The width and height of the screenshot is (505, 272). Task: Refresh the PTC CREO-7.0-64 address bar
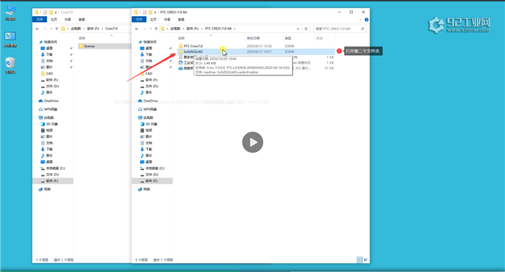pos(306,29)
